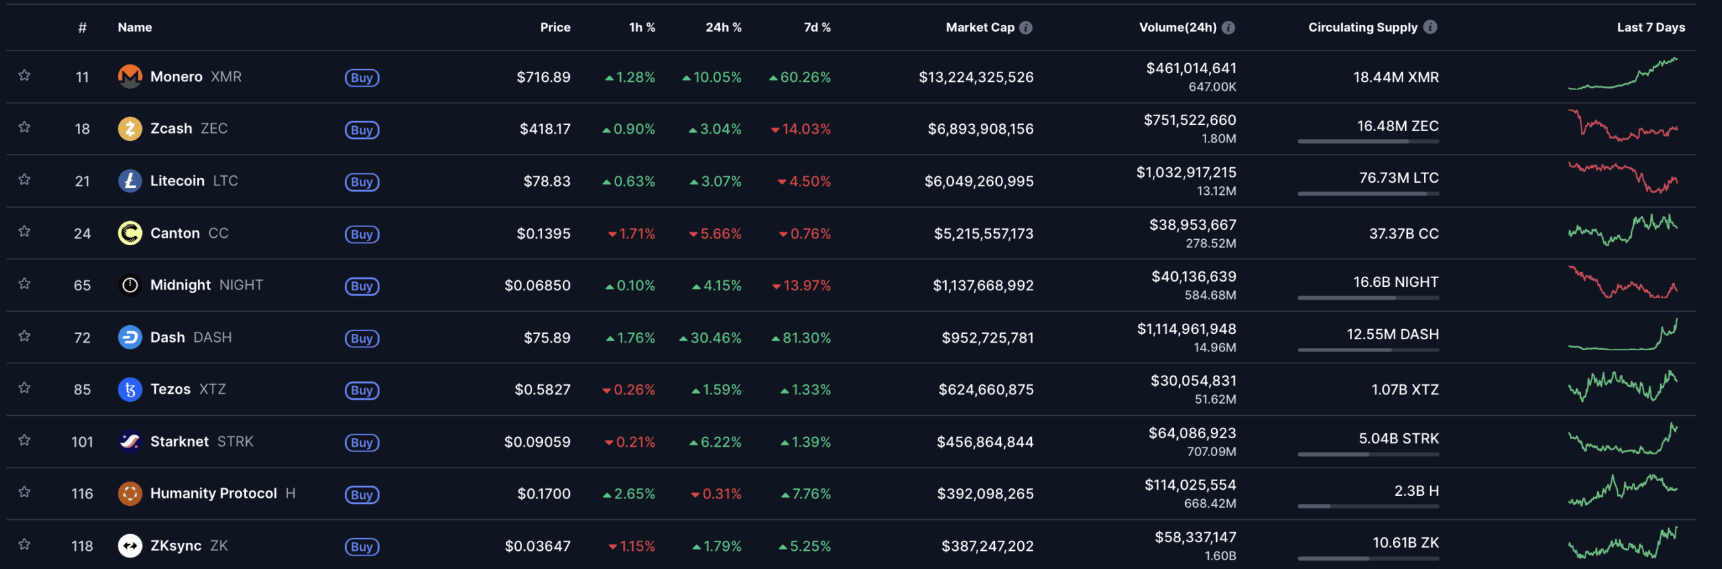
Task: Click Zcash circulating supply progress bar
Action: 1368,141
